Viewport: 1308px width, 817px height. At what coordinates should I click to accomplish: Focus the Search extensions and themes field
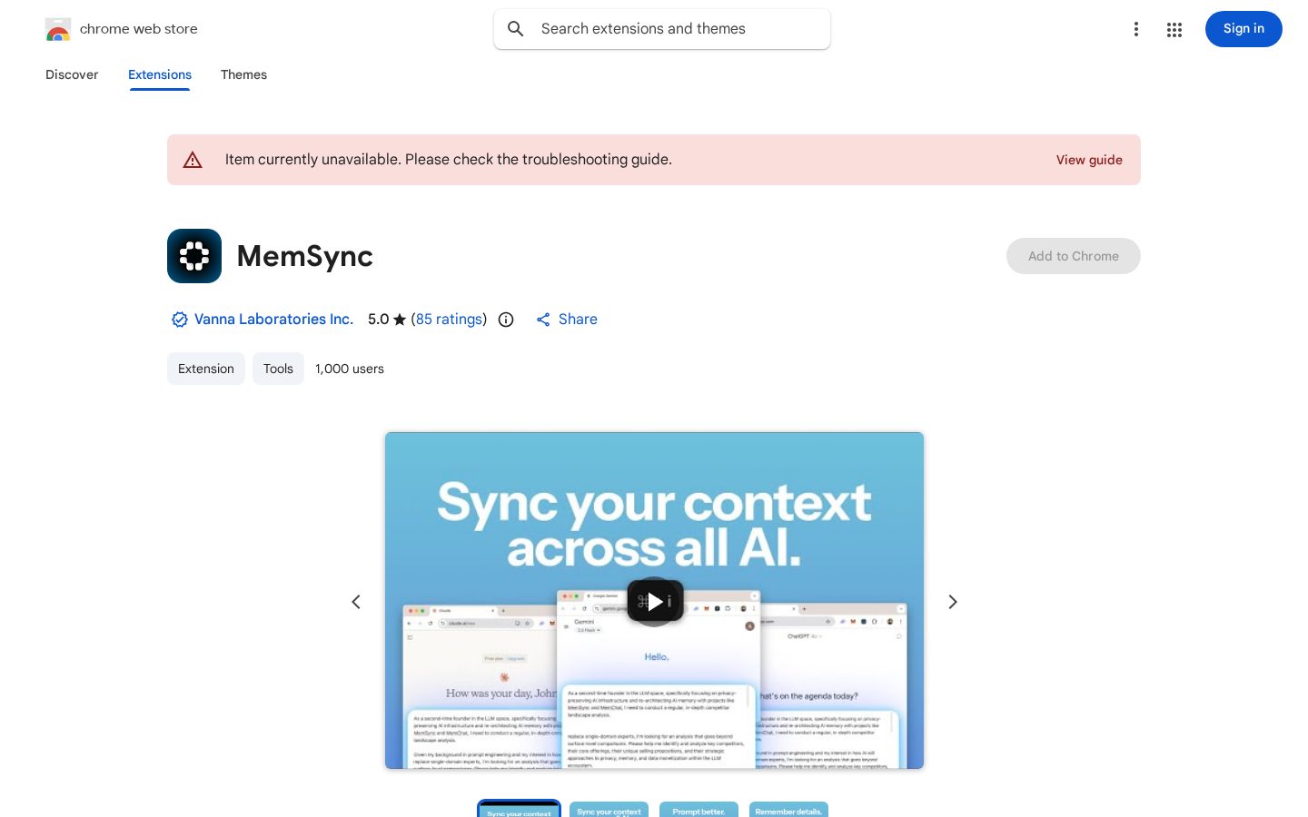coord(662,29)
